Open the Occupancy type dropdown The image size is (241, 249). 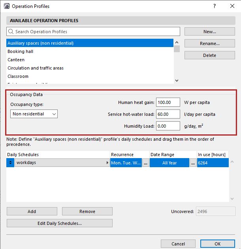[x=34, y=114]
